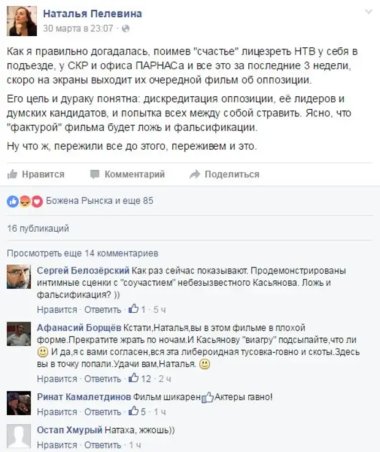Open the post options chevron menu

coord(368,12)
